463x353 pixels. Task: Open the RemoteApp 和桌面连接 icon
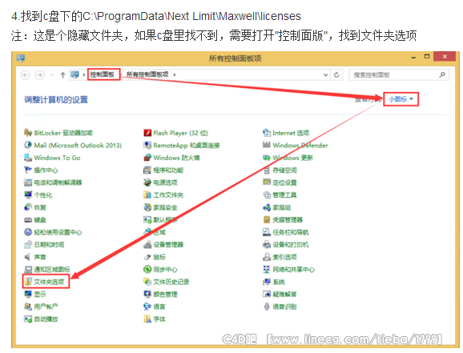click(x=147, y=145)
